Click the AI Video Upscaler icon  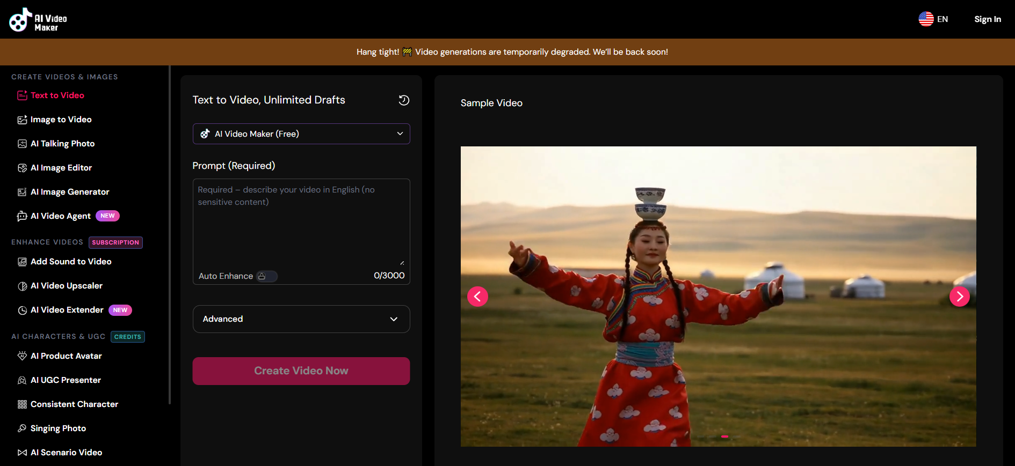(22, 286)
